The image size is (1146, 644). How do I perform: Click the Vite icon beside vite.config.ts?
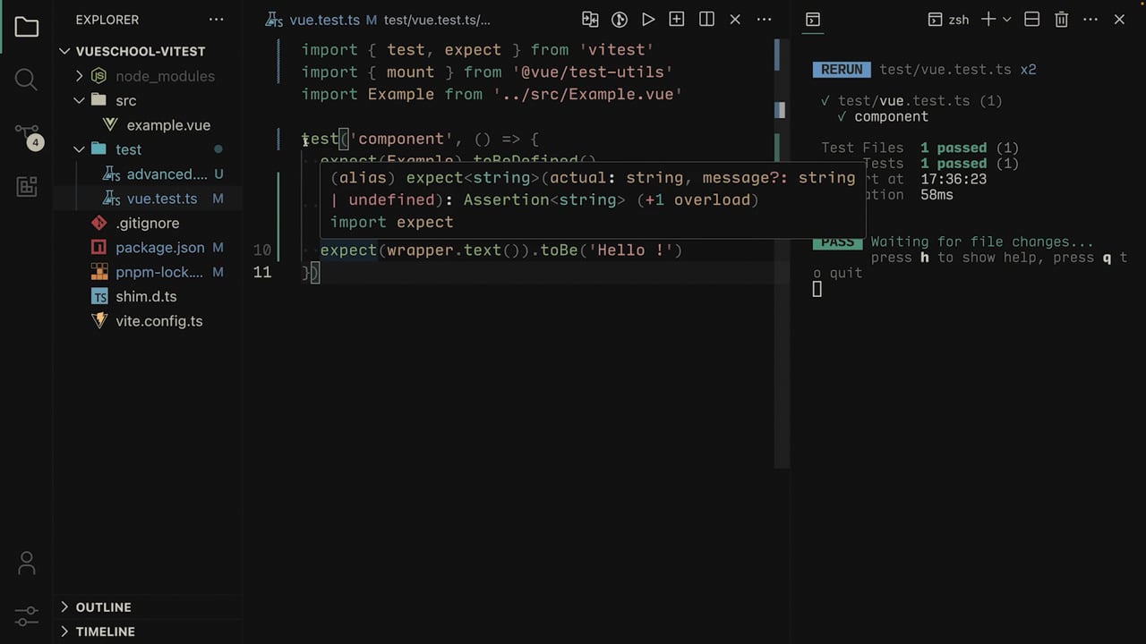99,321
